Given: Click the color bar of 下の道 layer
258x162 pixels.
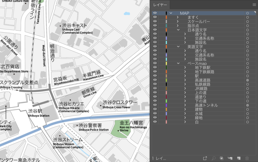Looking at the screenshot, I should pyautogui.click(x=166, y=101).
